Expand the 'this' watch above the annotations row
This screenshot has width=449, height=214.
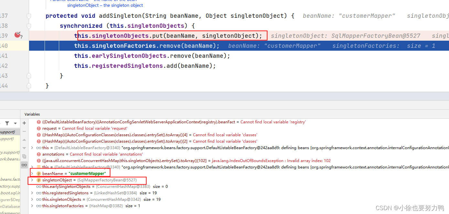point(32,148)
